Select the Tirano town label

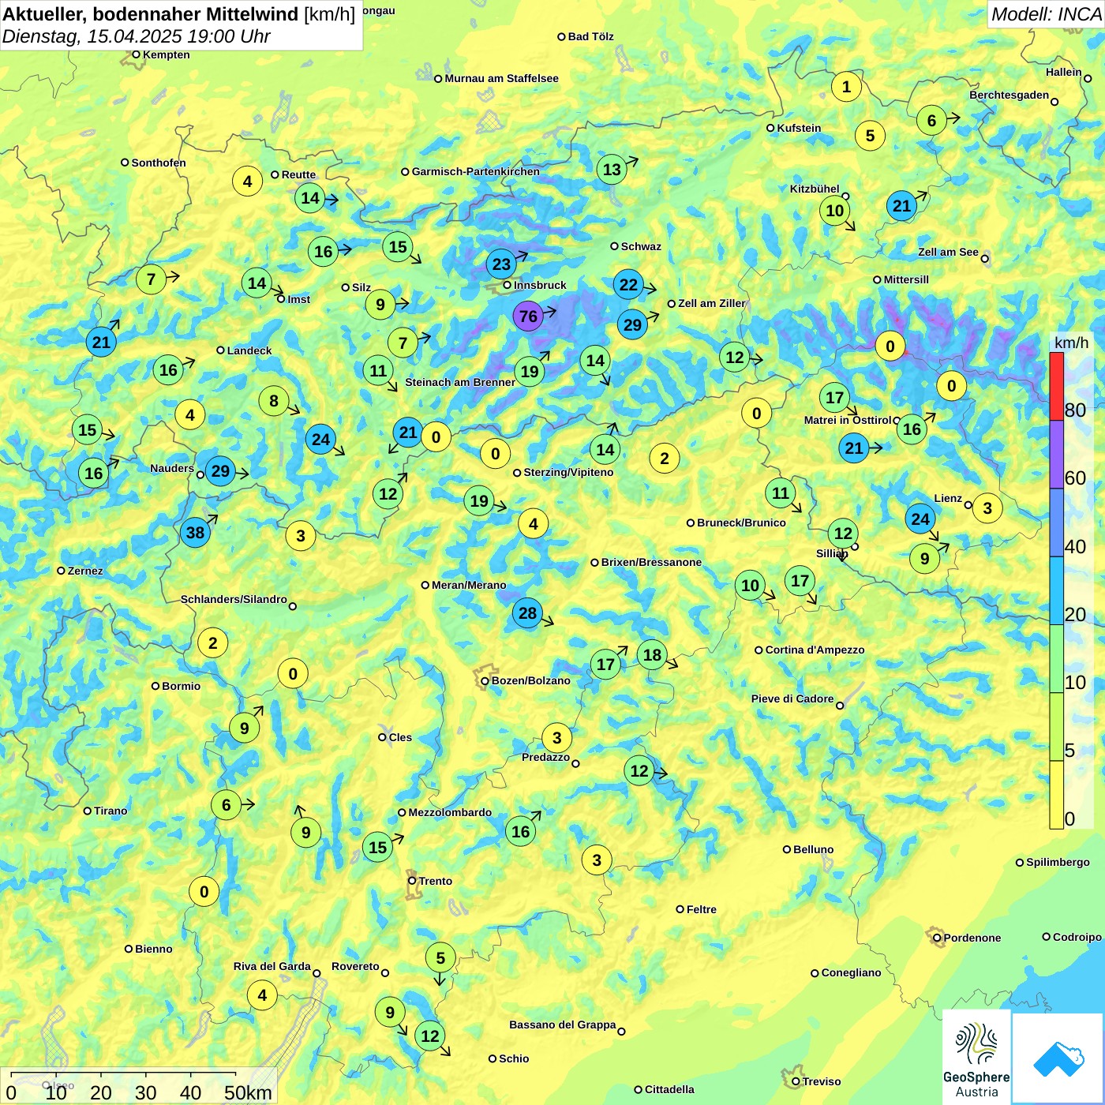(110, 811)
